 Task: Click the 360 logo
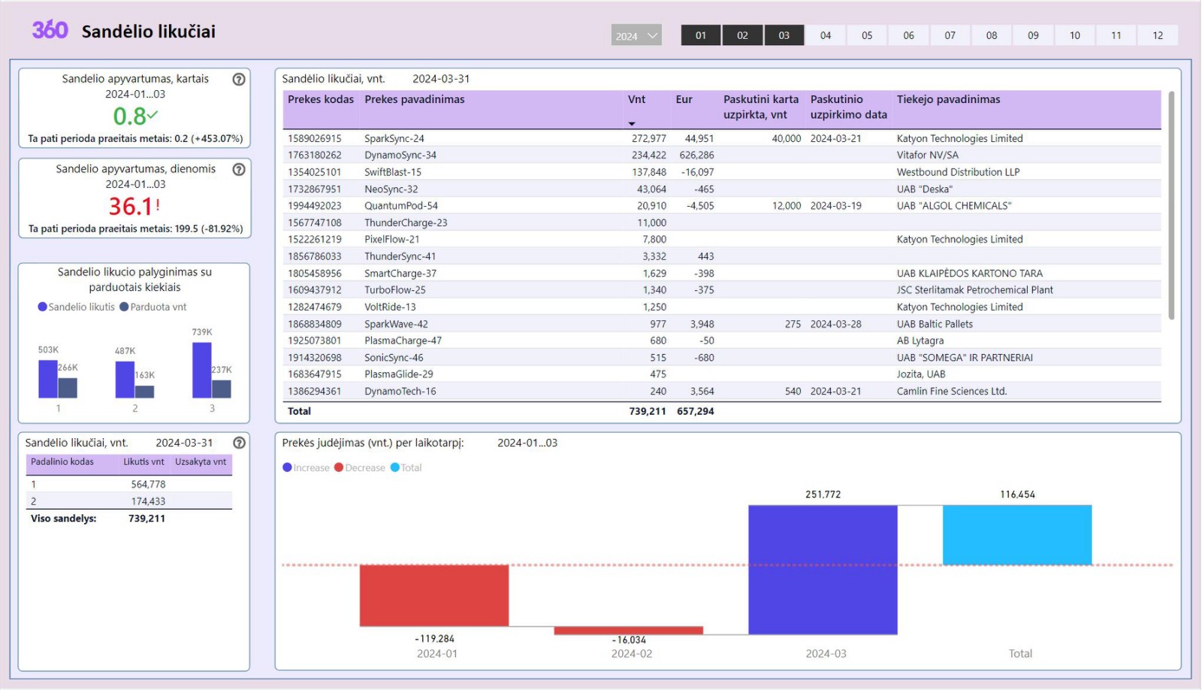click(50, 30)
